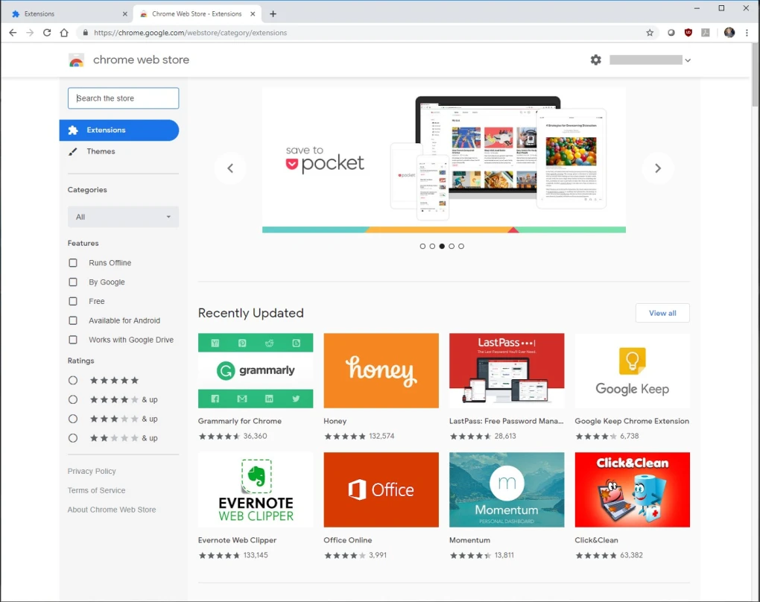Viewport: 760px width, 602px height.
Task: Select four stars & up rating
Action: pos(73,399)
